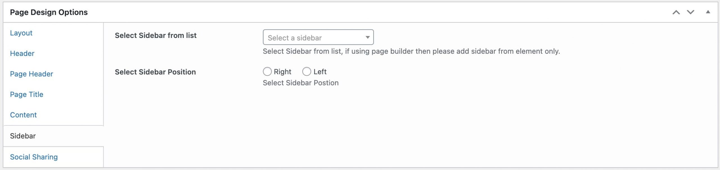
Task: Click the sidebar dropdown arrow
Action: [367, 37]
